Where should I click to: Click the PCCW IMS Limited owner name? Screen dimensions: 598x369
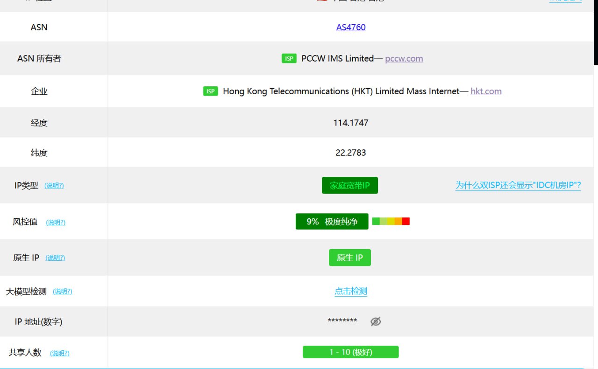337,58
